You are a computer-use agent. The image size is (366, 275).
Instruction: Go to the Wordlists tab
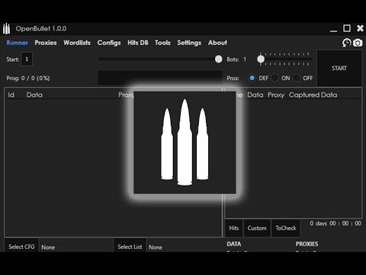[77, 43]
